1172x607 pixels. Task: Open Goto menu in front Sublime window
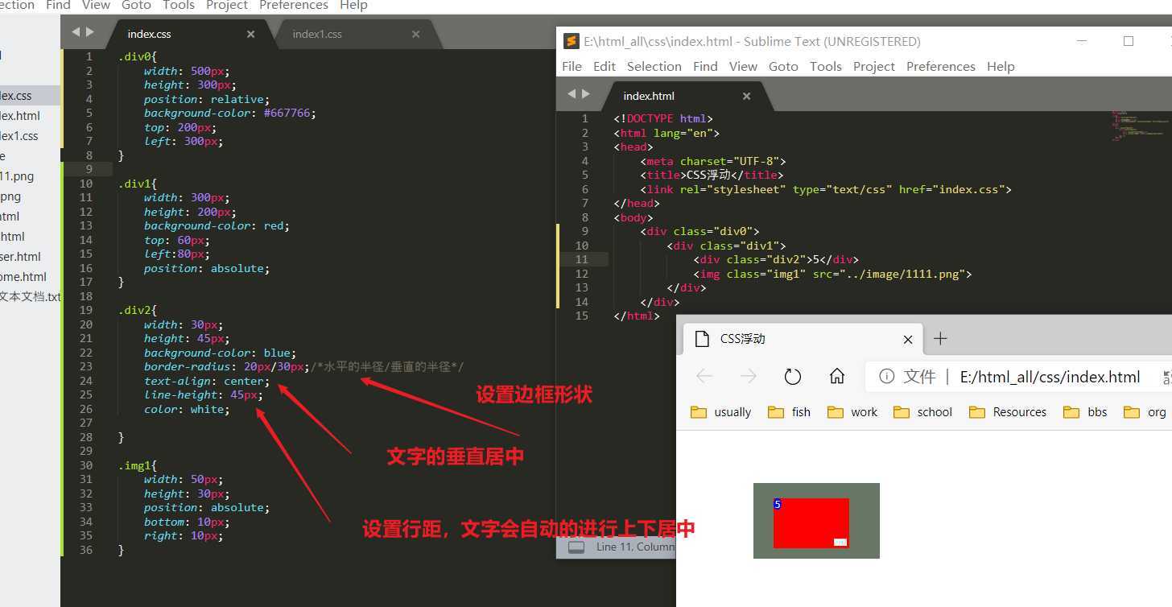coord(783,67)
